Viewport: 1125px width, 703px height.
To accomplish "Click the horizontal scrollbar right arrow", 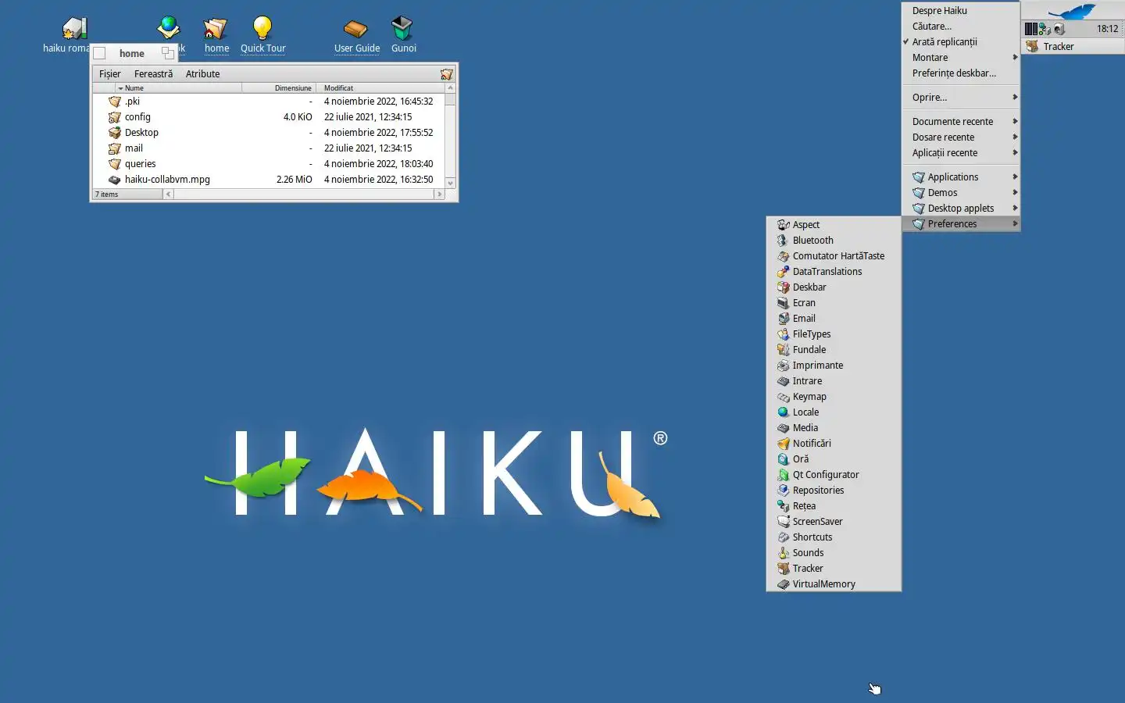I will [x=439, y=194].
